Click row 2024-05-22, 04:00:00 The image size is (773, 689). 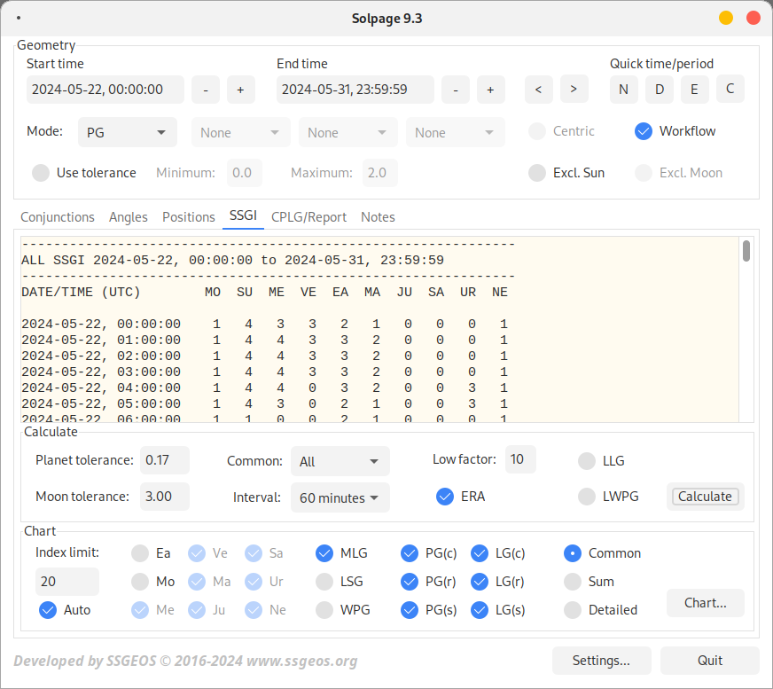coord(264,388)
